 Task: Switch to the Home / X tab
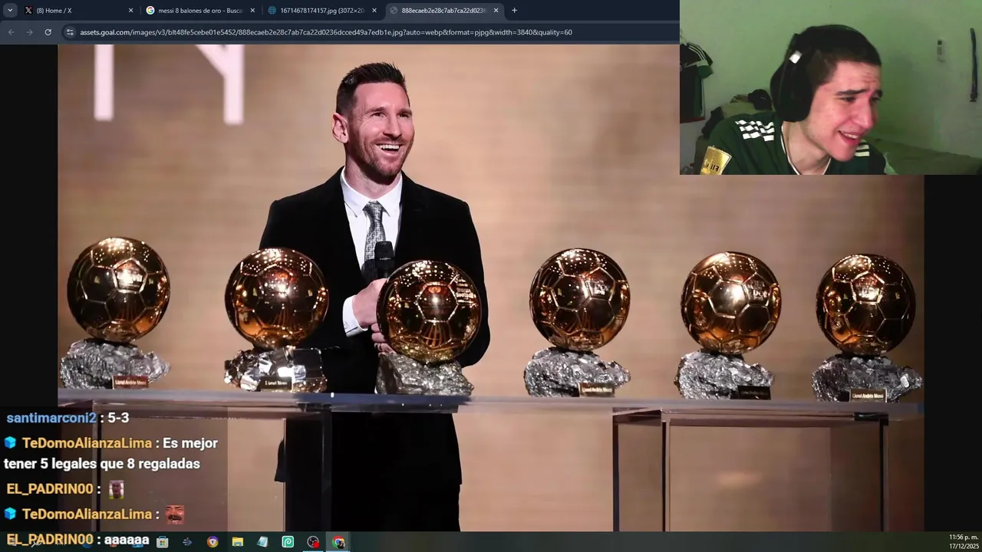click(x=75, y=11)
